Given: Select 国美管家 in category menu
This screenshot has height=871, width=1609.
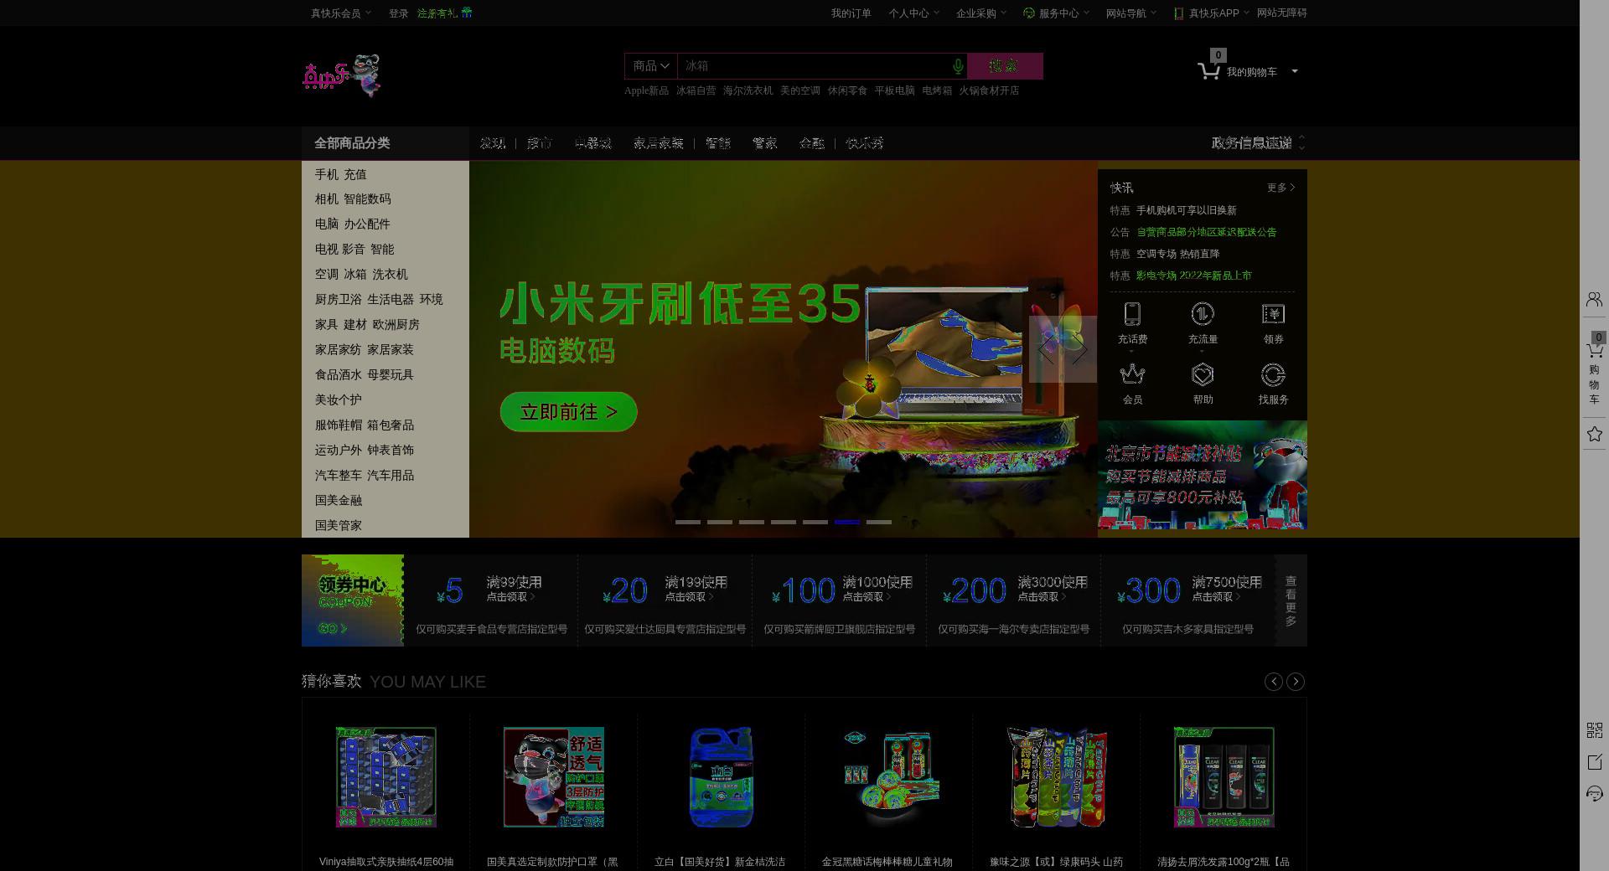Looking at the screenshot, I should click(339, 525).
